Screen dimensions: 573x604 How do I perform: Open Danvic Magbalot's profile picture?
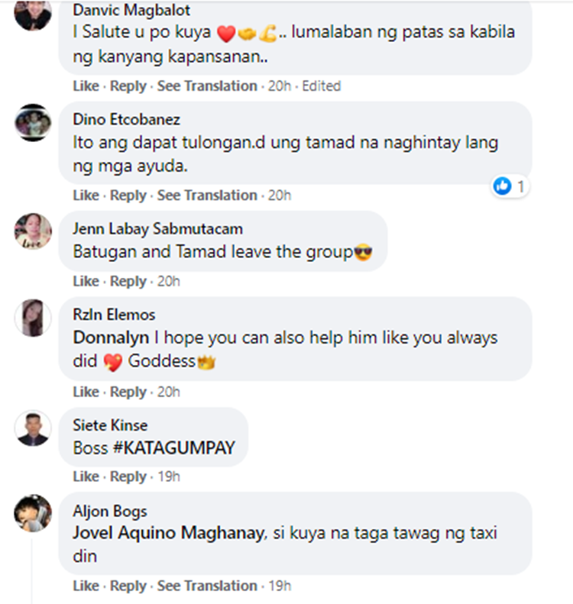click(x=33, y=14)
